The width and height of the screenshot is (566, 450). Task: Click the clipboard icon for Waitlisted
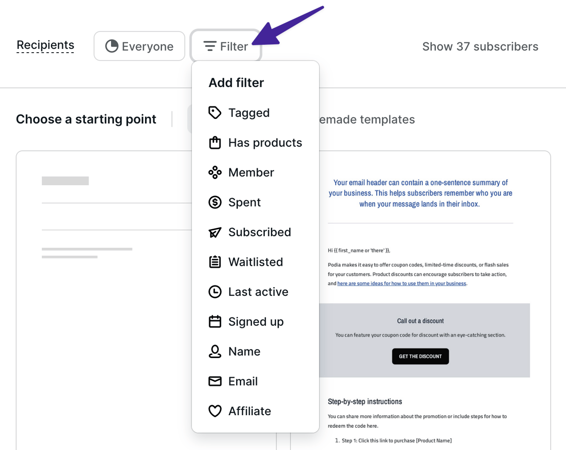(x=215, y=262)
